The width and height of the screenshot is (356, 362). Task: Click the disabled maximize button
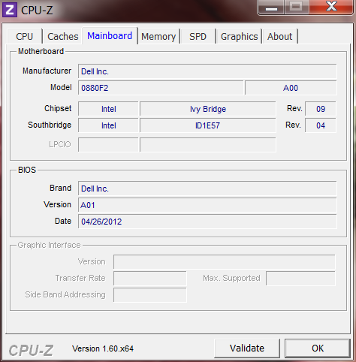point(297,7)
